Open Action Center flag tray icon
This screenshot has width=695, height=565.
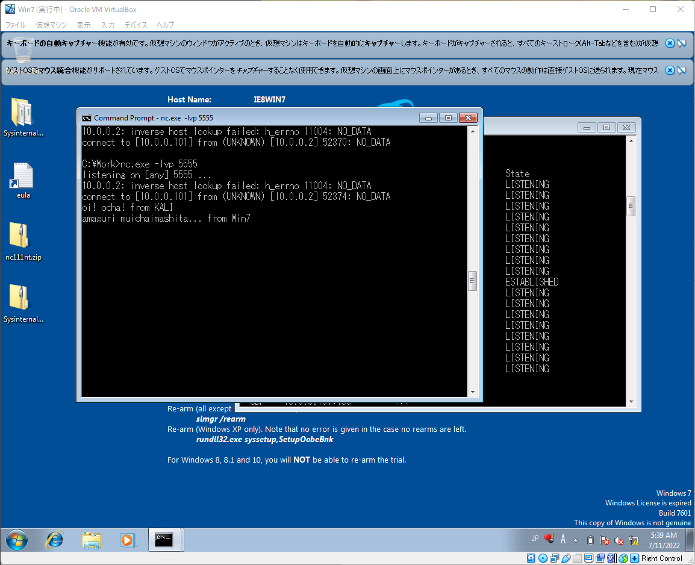[x=605, y=540]
